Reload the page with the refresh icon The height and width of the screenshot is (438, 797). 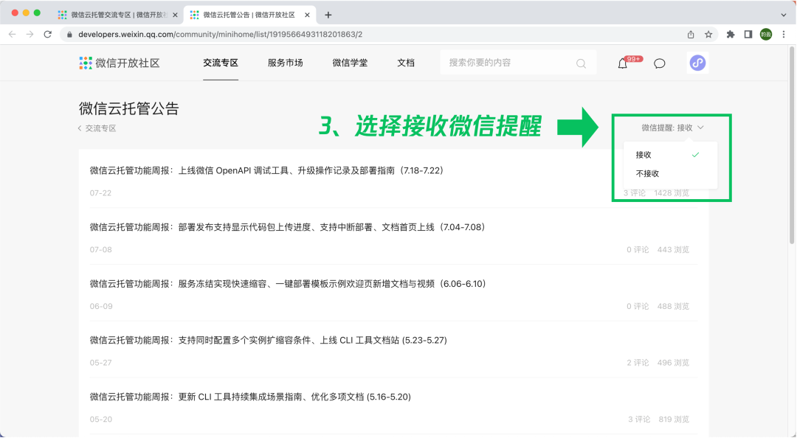coord(48,35)
